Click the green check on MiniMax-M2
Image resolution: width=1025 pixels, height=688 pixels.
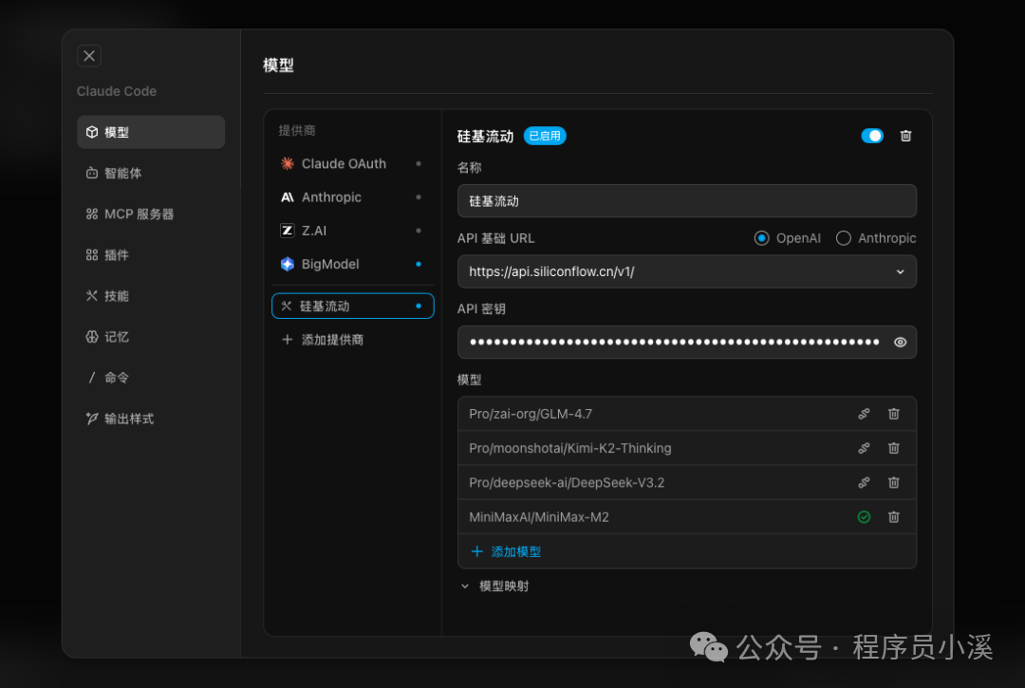point(864,516)
